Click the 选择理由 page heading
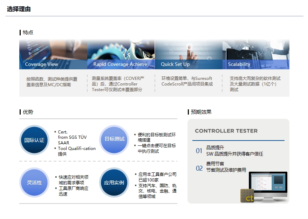308x219 pixels. coord(19,9)
